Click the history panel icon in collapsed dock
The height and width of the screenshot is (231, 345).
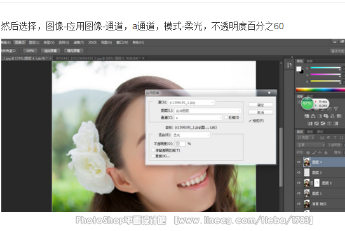point(289,65)
